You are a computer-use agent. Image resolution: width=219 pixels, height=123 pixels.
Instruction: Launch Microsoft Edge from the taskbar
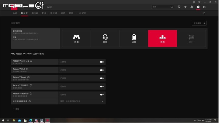tap(31, 120)
